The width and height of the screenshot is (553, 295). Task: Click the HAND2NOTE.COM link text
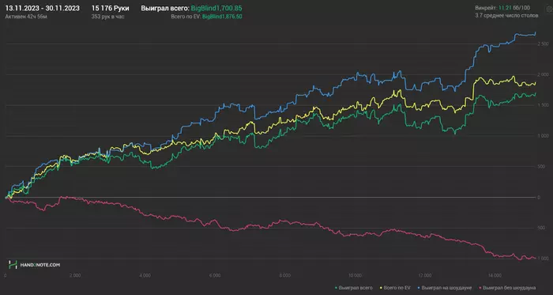coord(39,265)
